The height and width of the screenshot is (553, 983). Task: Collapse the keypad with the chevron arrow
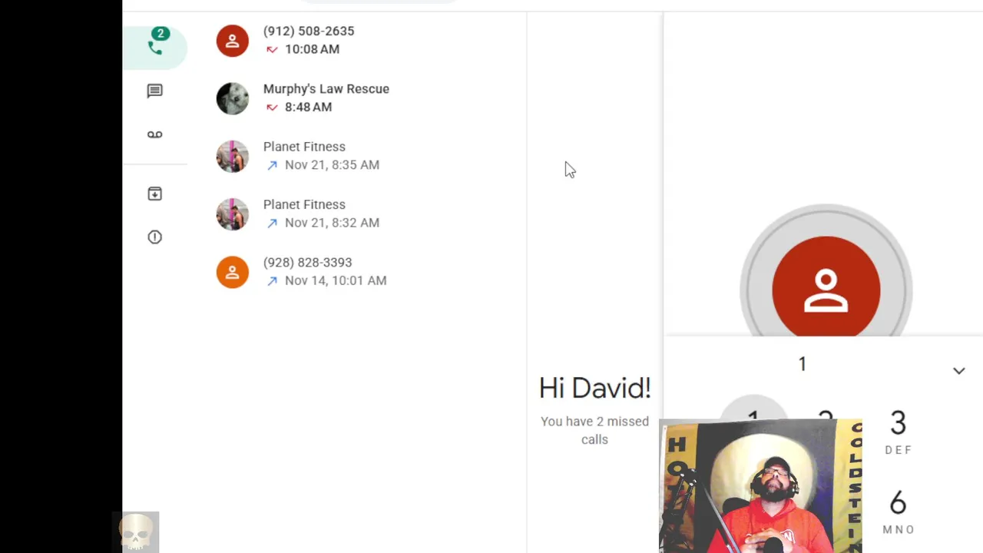[x=958, y=371]
